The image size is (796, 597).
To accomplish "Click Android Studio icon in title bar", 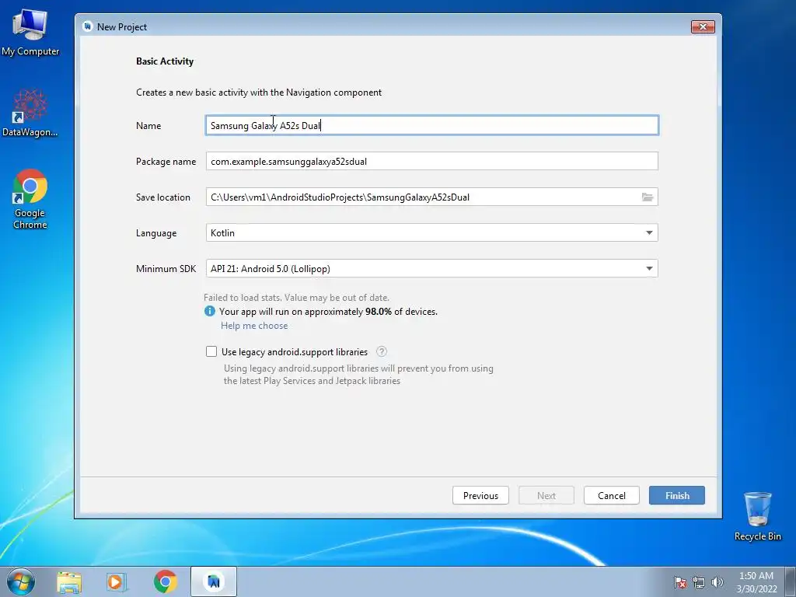I will (87, 26).
